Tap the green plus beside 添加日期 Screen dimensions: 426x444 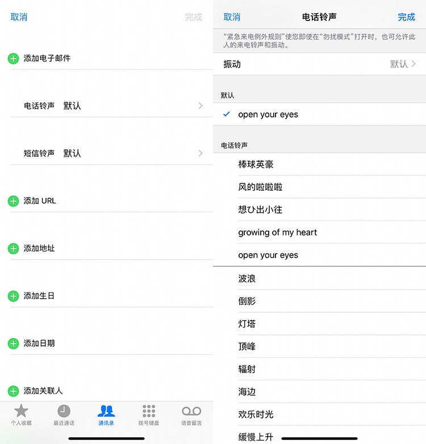pos(13,344)
